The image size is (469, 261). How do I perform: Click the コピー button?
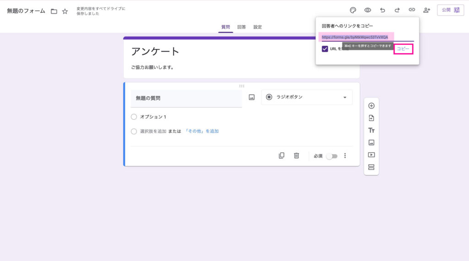click(x=403, y=49)
